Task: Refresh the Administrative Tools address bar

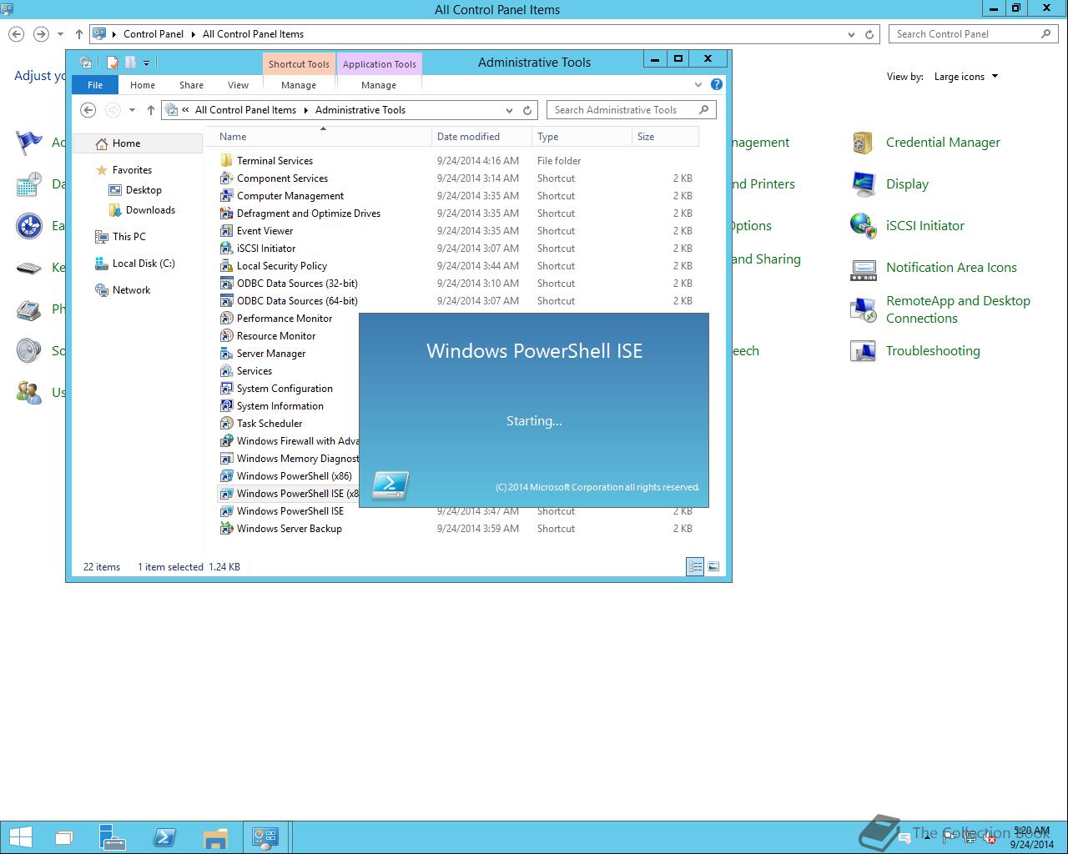Action: [527, 110]
